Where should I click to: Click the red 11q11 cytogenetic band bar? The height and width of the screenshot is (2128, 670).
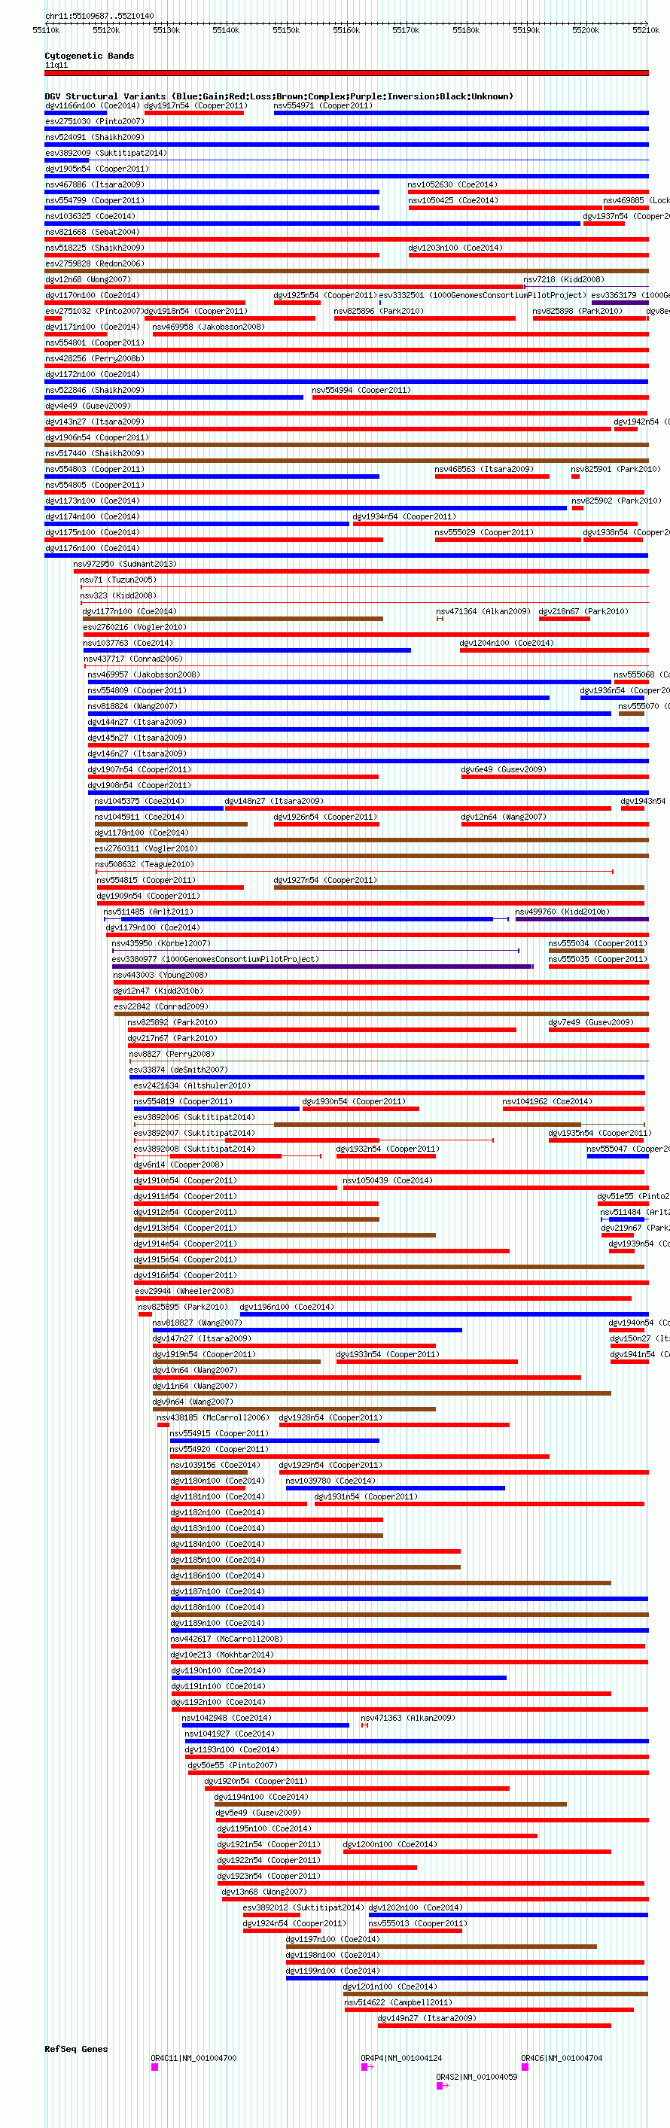tap(347, 73)
